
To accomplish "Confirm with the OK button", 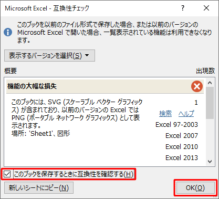I will pos(195,188).
